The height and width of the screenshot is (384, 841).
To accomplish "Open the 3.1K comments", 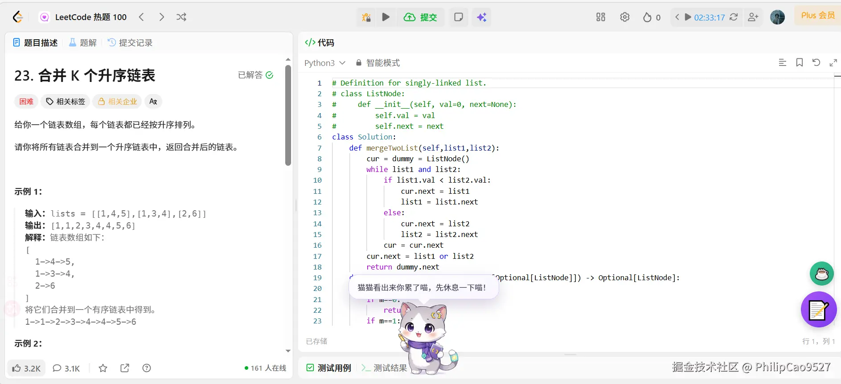I will [x=66, y=368].
